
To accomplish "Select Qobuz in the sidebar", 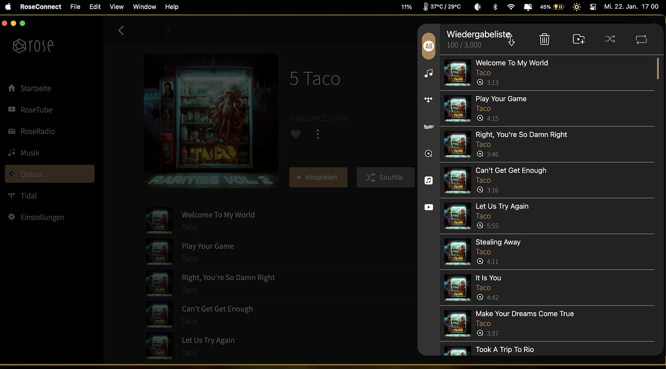I will pos(50,174).
